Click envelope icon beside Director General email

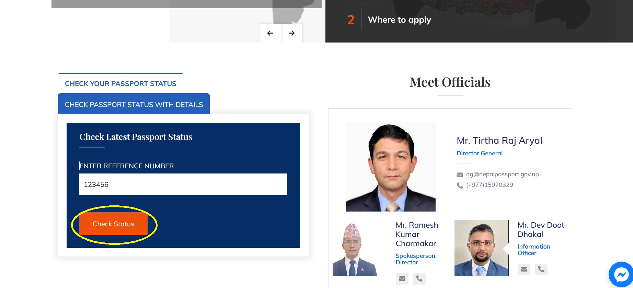click(460, 175)
